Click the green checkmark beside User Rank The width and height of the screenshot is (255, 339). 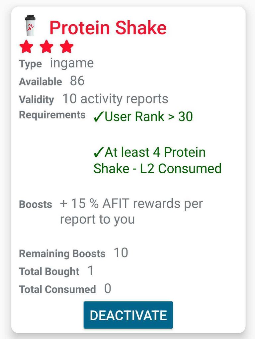point(99,117)
